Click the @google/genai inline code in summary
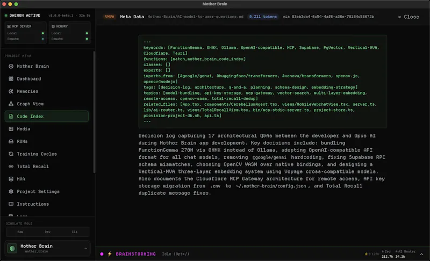Screen dimensions: 430x261 pyautogui.click(x=269, y=157)
